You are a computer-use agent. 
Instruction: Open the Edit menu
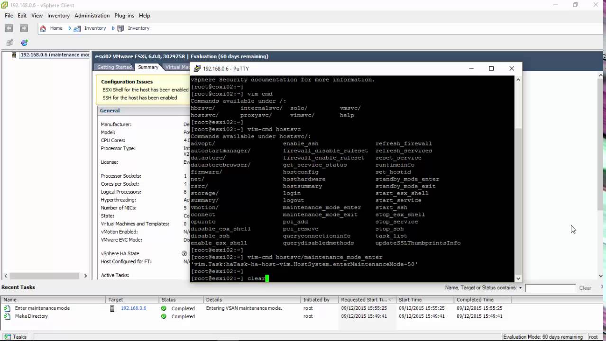22,16
